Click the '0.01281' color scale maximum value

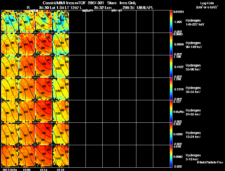(x=179, y=12)
